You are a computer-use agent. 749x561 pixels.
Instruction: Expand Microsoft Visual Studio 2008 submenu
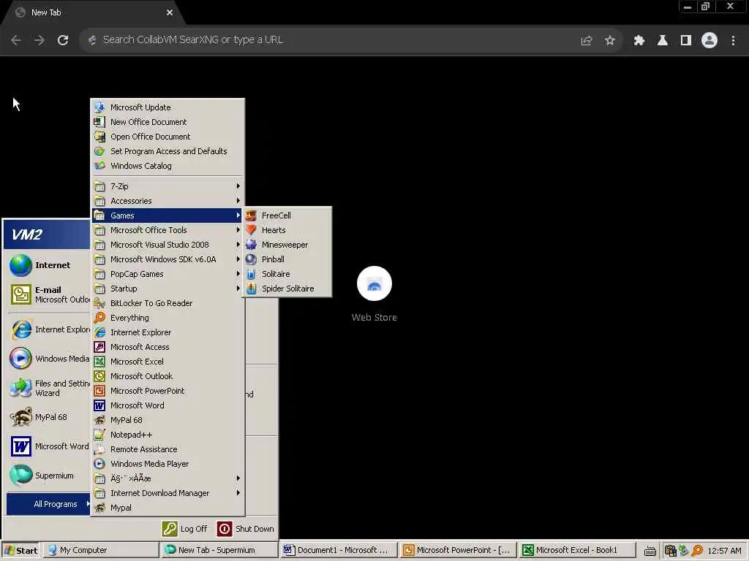click(x=168, y=245)
